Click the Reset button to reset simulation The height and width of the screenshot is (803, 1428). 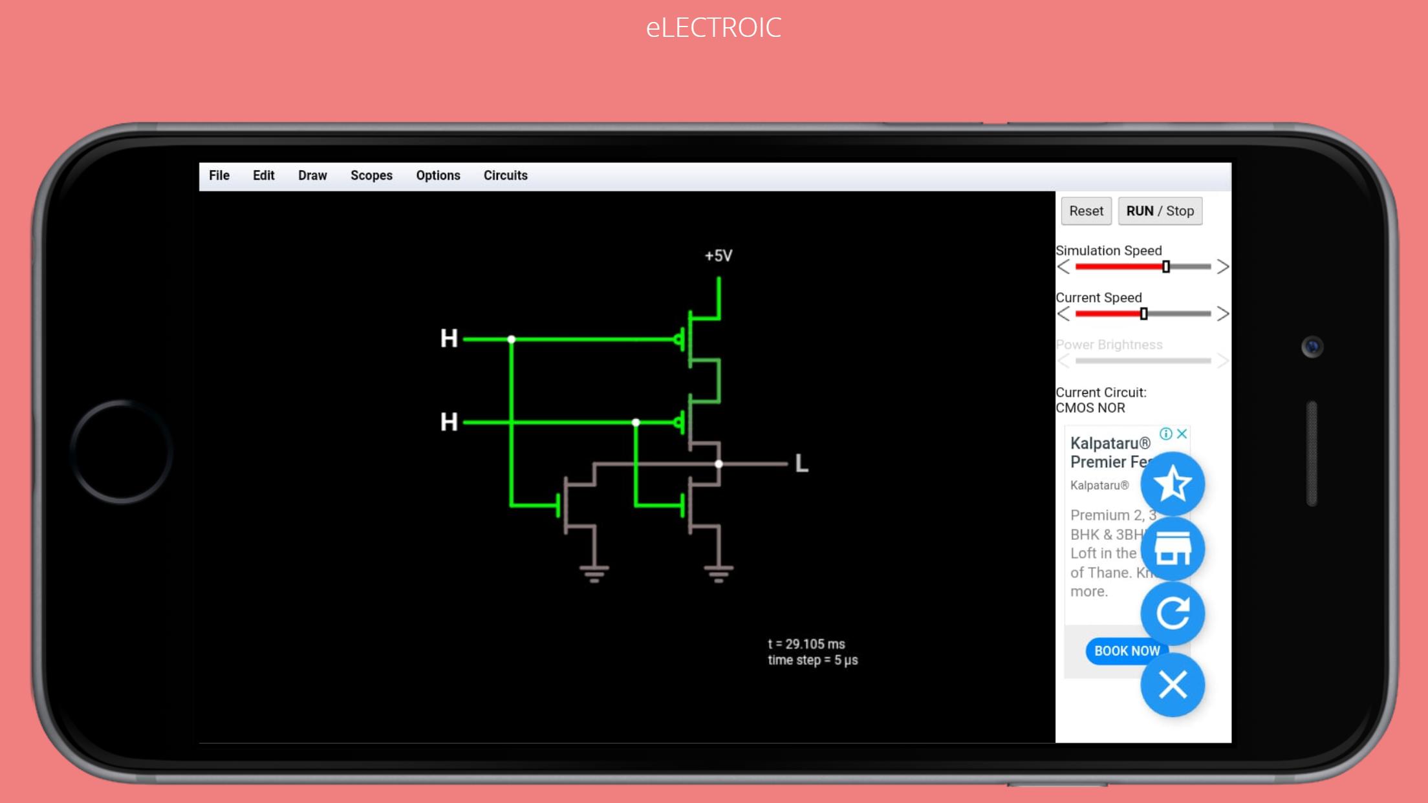[x=1086, y=211]
